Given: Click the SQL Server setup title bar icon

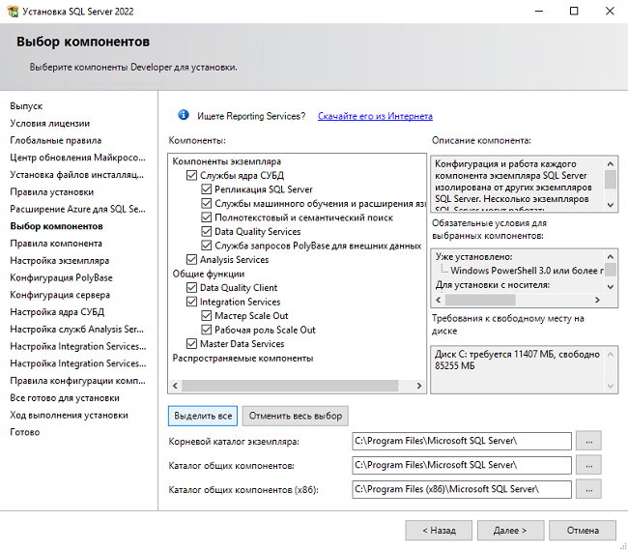Looking at the screenshot, I should click(13, 12).
